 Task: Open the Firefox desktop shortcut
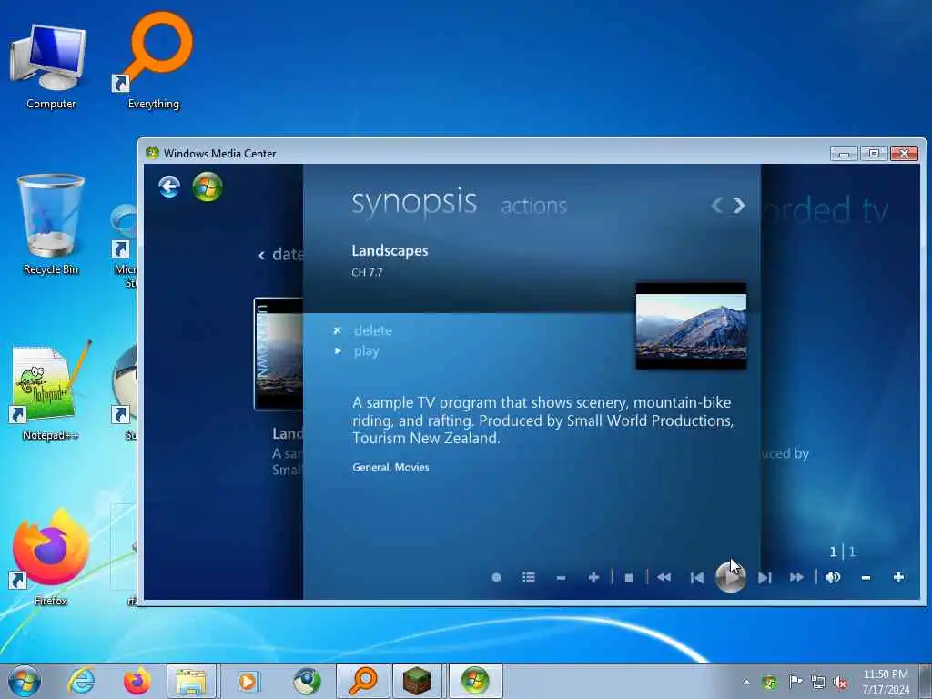pos(51,556)
